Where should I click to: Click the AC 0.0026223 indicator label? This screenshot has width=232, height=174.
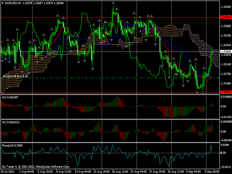11,122
